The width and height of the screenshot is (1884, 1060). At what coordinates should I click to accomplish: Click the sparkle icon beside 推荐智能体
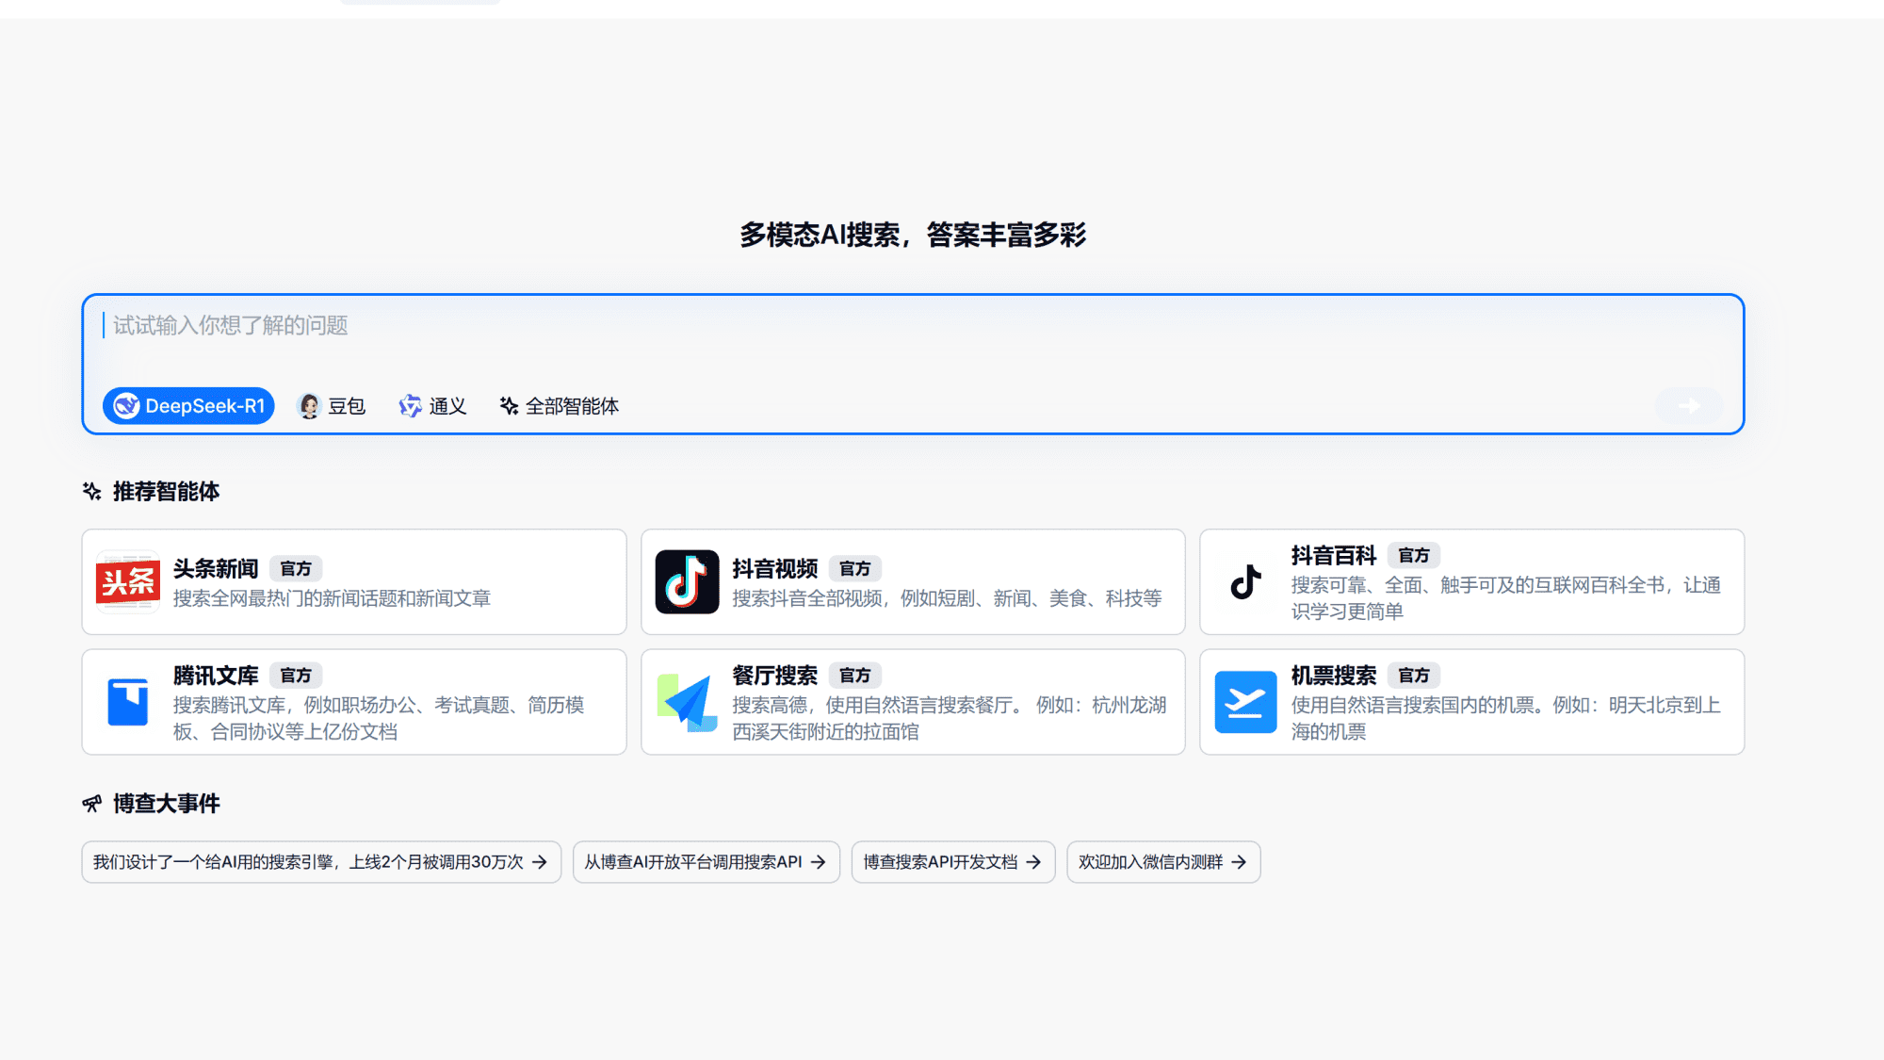[x=91, y=491]
